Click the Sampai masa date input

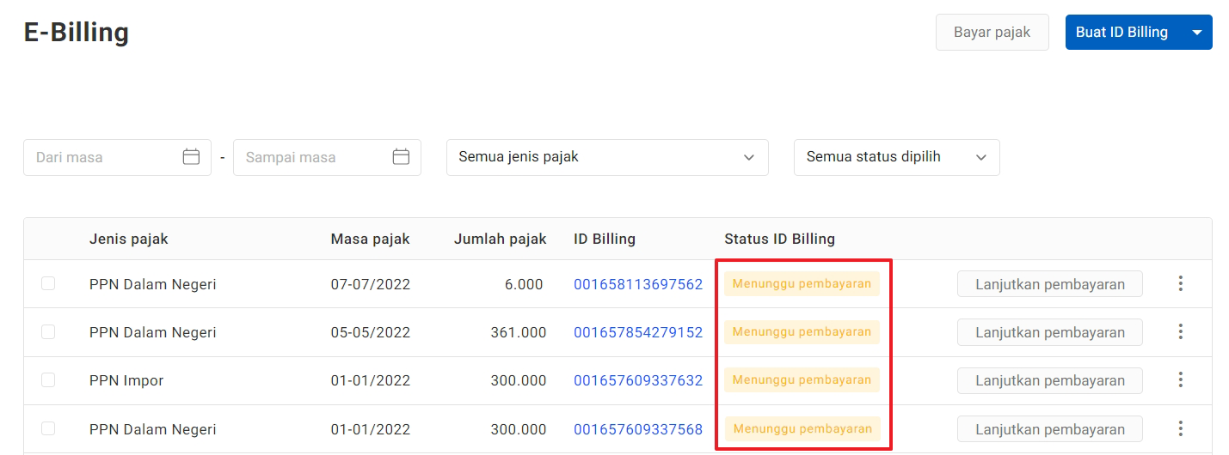[313, 157]
